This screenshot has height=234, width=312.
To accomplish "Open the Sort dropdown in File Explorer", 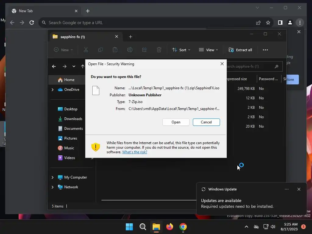I will click(181, 50).
